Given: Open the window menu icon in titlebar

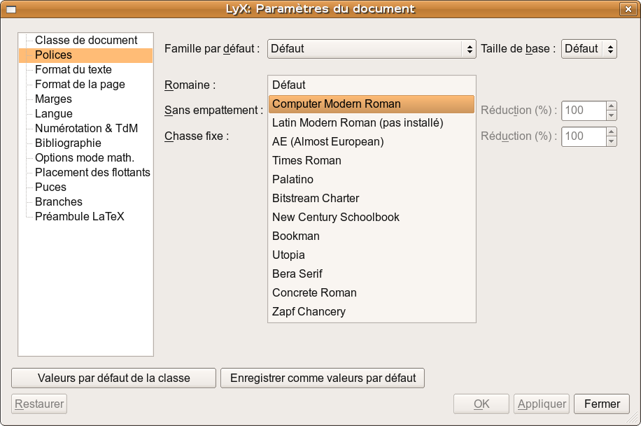Looking at the screenshot, I should [11, 9].
